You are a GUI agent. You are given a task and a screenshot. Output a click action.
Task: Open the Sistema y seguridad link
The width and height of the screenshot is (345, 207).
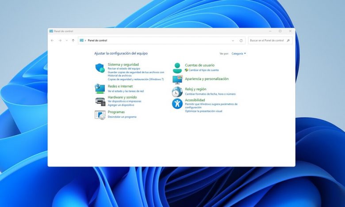click(x=123, y=64)
